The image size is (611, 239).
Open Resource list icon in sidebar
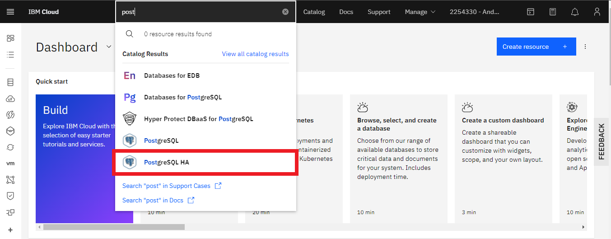[10, 55]
